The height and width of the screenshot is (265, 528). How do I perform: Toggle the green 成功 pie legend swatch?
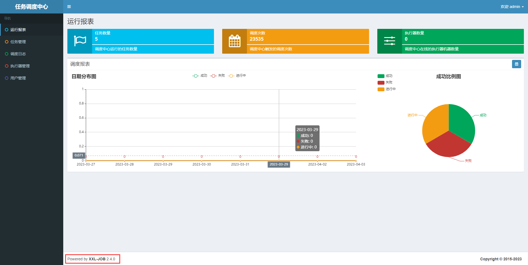[x=381, y=76]
